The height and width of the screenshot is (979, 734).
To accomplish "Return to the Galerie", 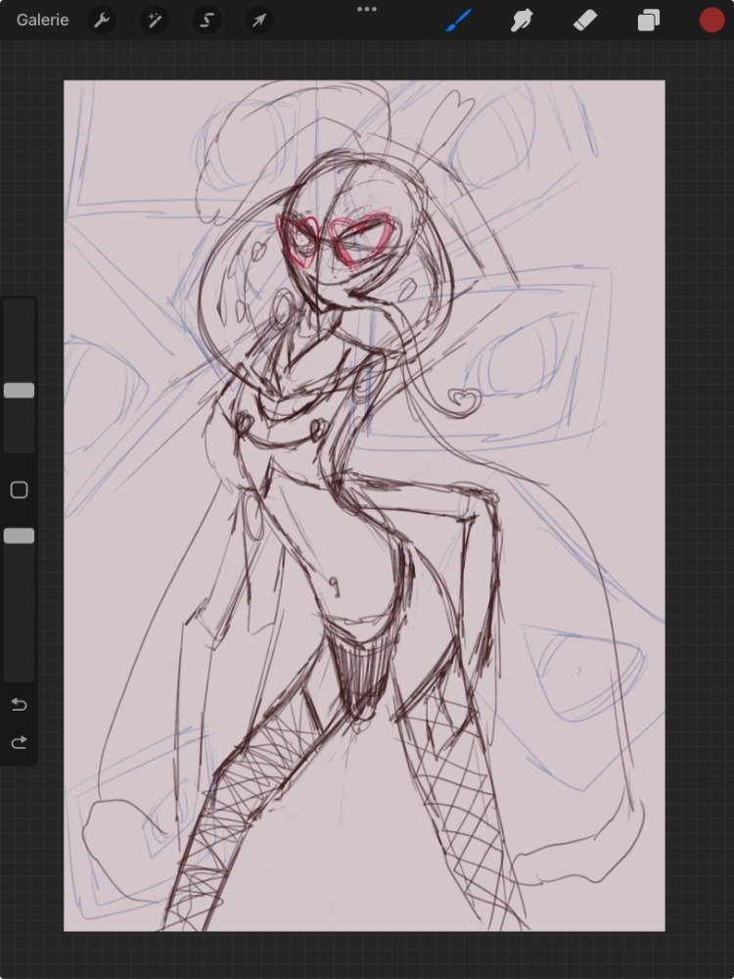I will click(42, 20).
